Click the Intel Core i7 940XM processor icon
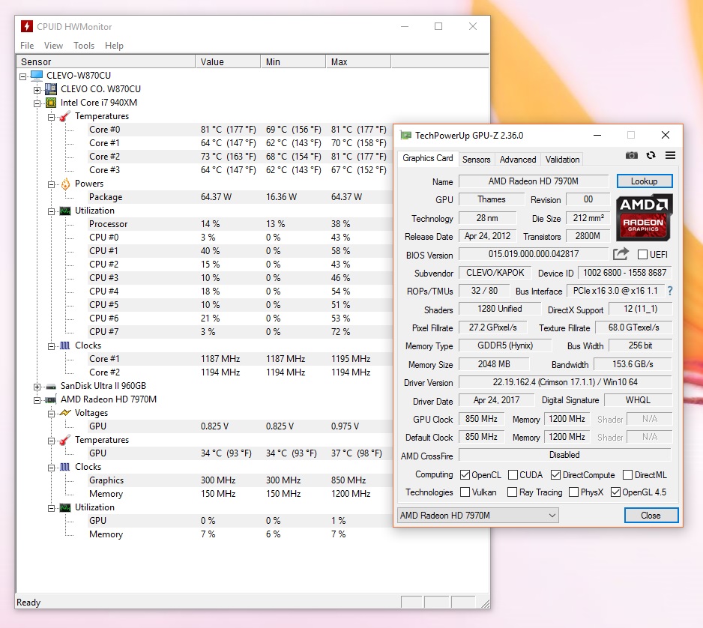703x628 pixels. click(x=51, y=103)
